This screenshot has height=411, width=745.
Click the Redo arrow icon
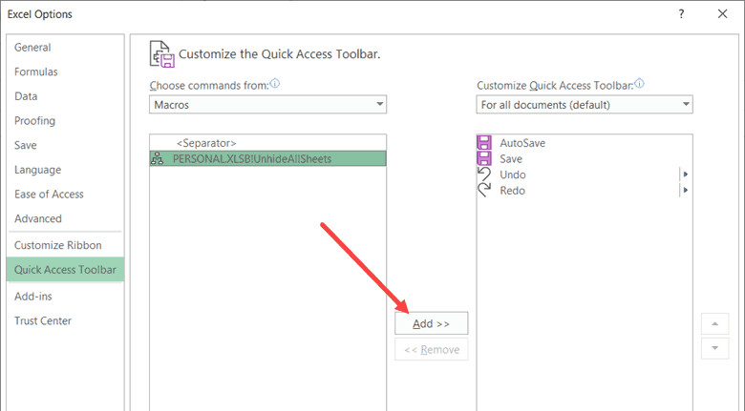484,191
